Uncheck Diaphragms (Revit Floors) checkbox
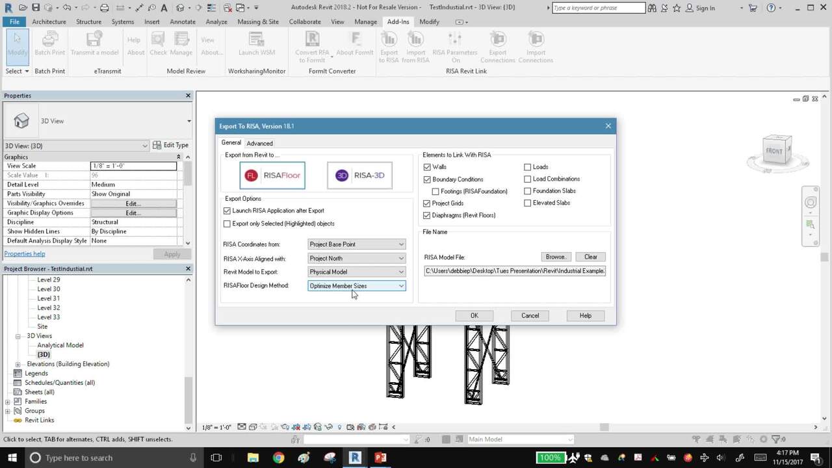Viewport: 832px width, 468px height. point(427,215)
